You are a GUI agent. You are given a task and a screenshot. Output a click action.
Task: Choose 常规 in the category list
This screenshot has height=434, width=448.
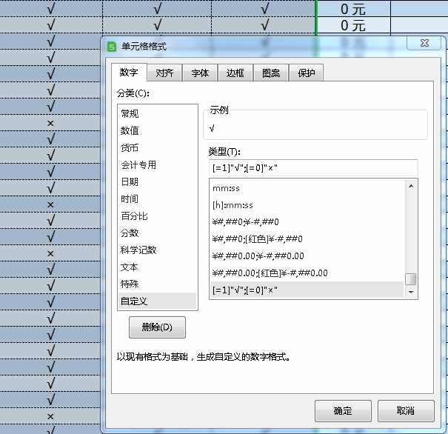[x=130, y=113]
